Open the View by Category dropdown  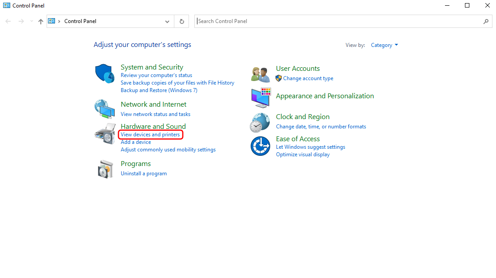(384, 45)
